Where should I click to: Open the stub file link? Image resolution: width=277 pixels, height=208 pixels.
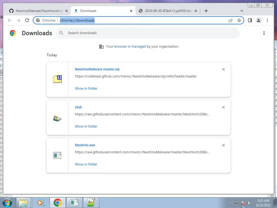coord(78,107)
